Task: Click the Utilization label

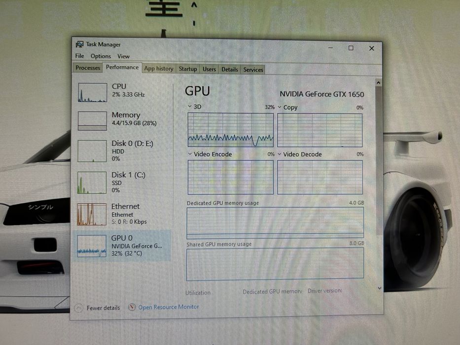Action: click(x=198, y=292)
